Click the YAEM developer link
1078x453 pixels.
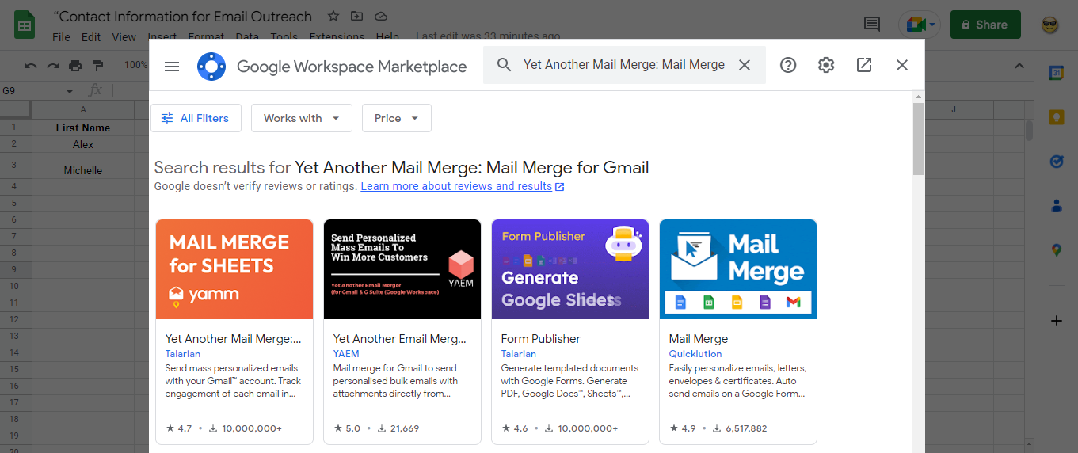tap(346, 354)
